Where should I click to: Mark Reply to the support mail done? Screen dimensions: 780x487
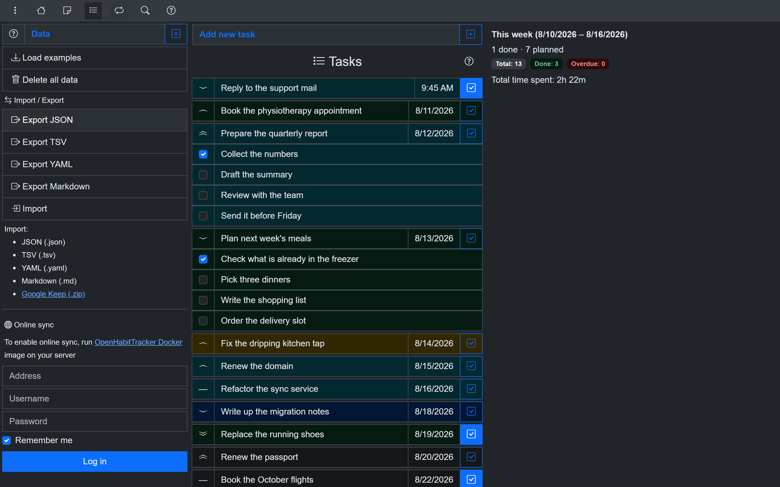coord(471,88)
